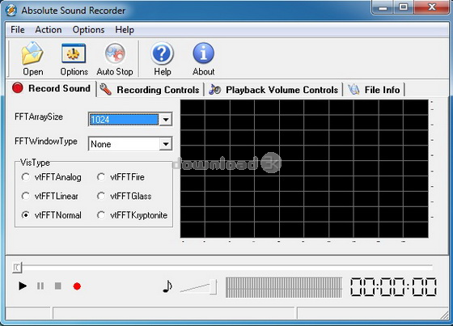453x326 pixels.
Task: Switch to the Recording Controls tab
Action: (150, 90)
